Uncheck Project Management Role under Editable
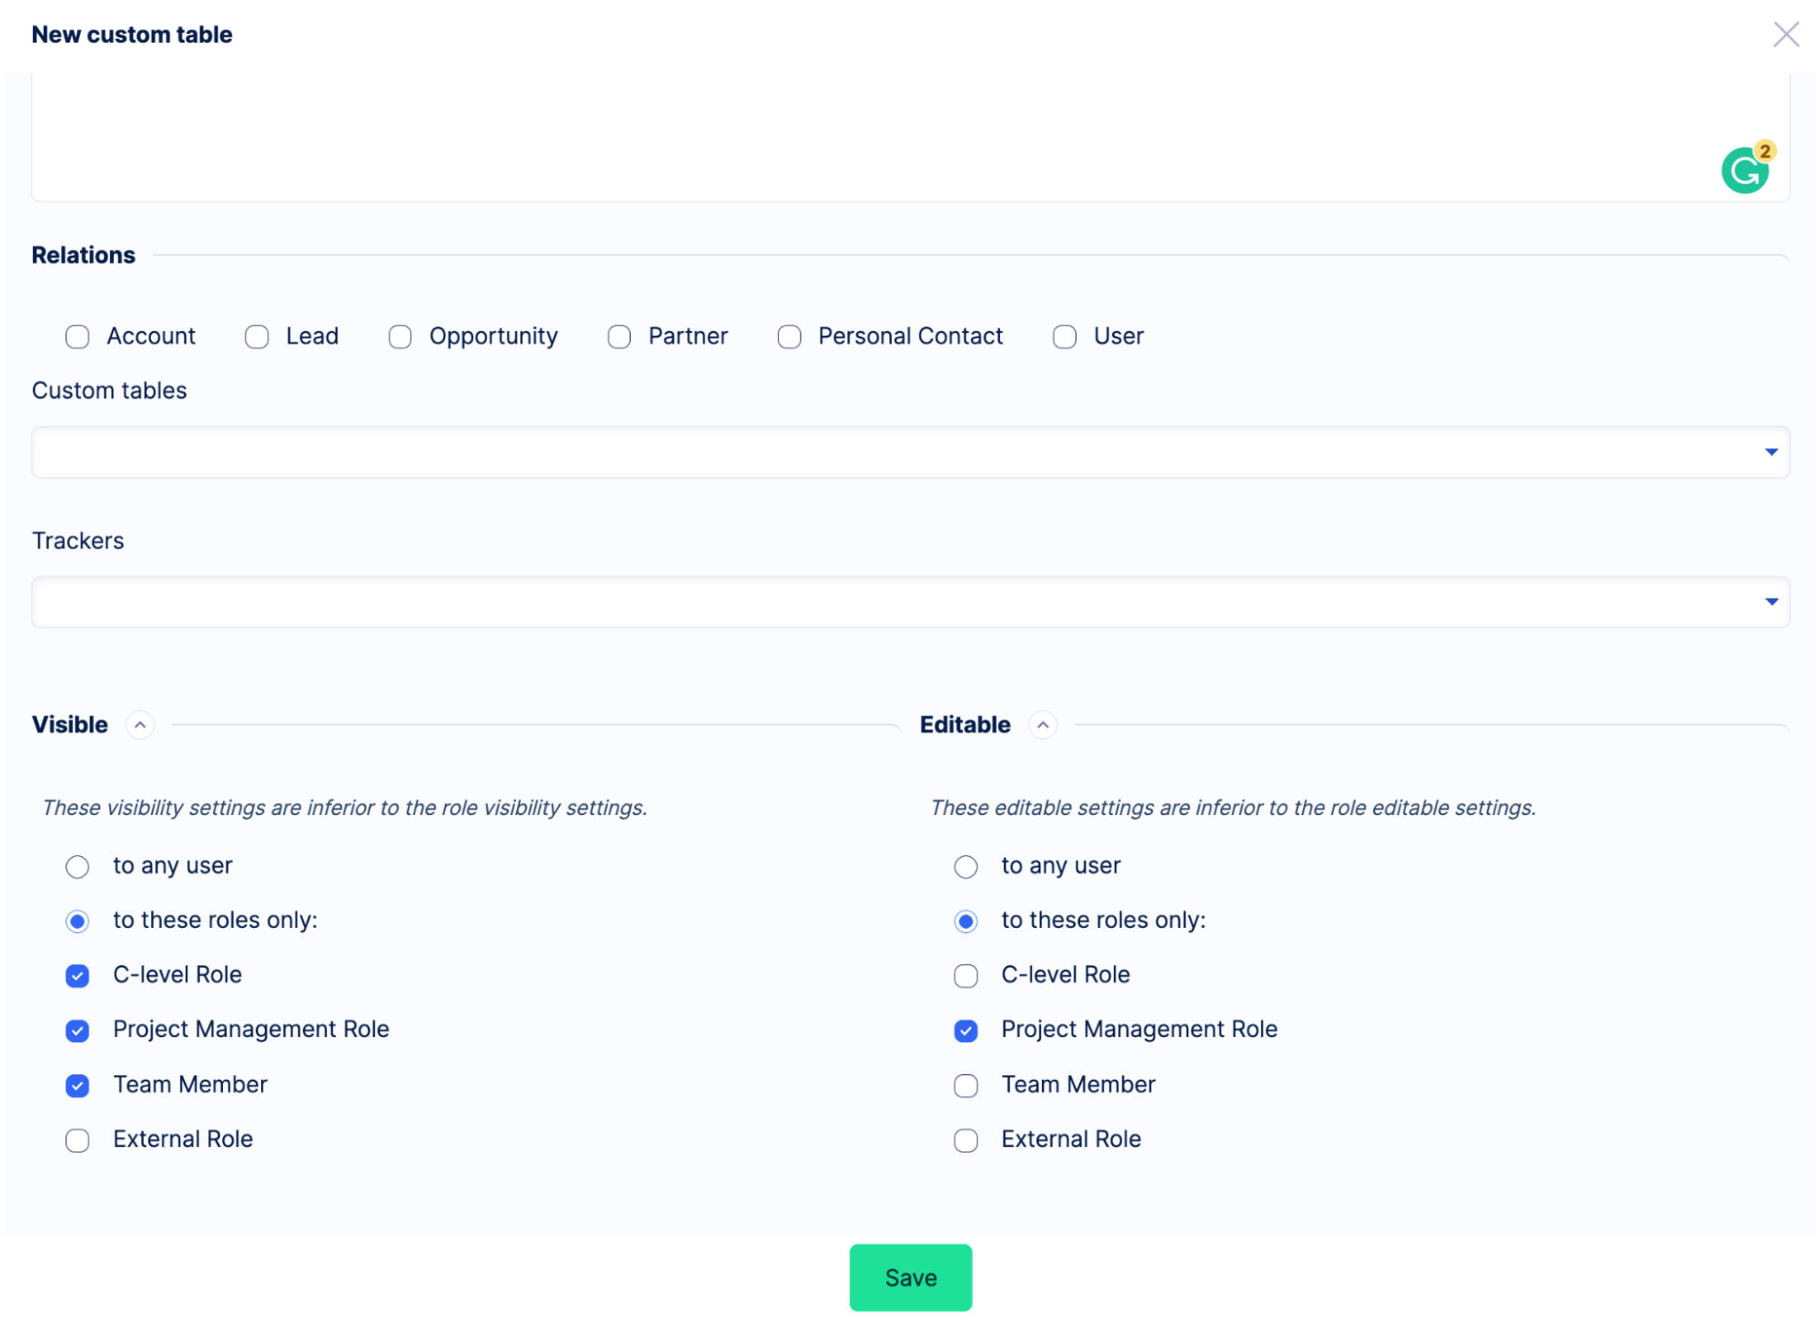Screen dimensions: 1819x1319 point(965,1031)
